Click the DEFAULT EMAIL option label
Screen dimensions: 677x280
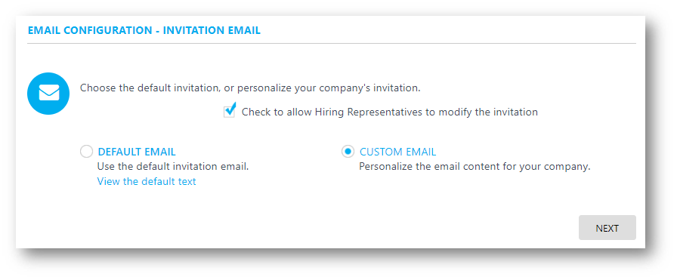click(x=137, y=152)
